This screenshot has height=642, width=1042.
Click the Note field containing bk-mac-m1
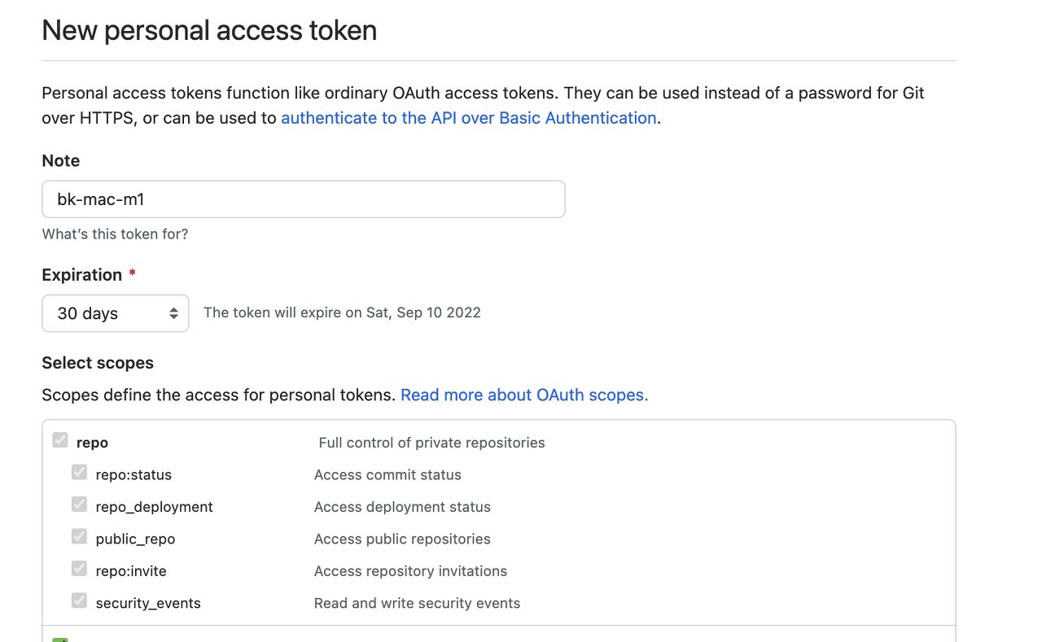(x=303, y=199)
